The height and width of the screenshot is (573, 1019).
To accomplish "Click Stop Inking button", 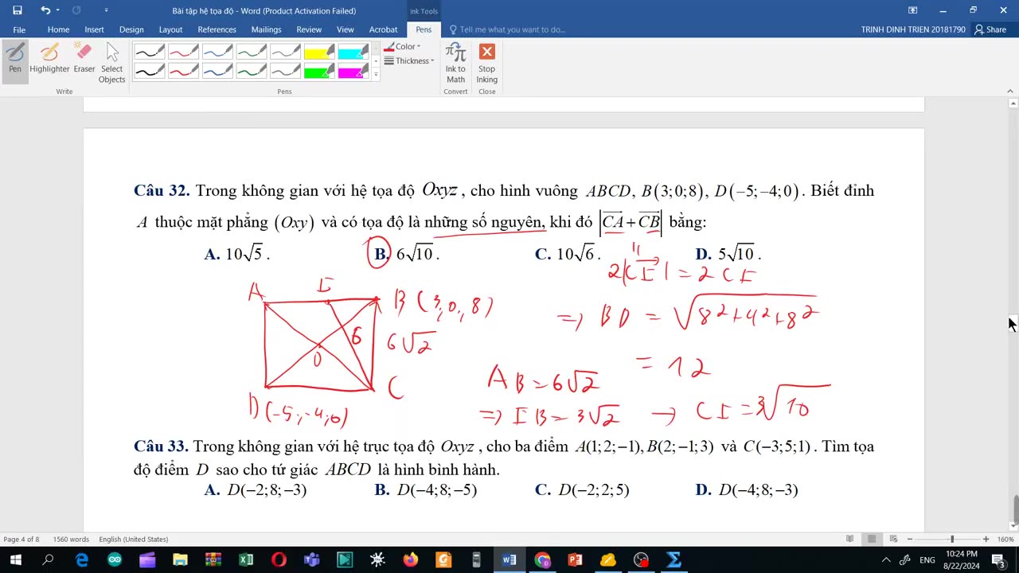I will click(x=487, y=63).
